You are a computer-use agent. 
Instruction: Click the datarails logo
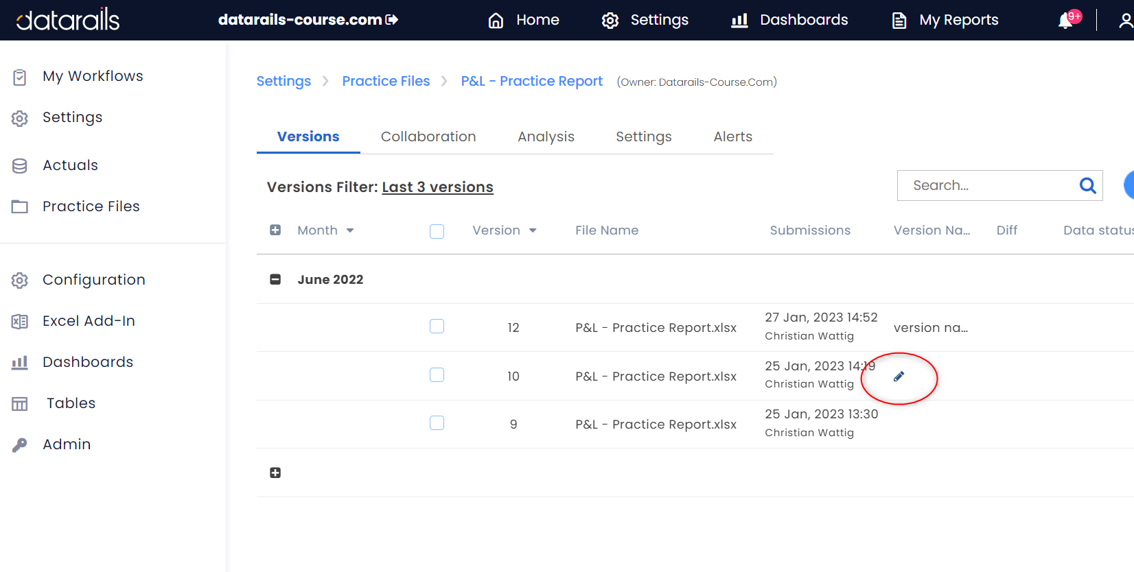coord(67,20)
